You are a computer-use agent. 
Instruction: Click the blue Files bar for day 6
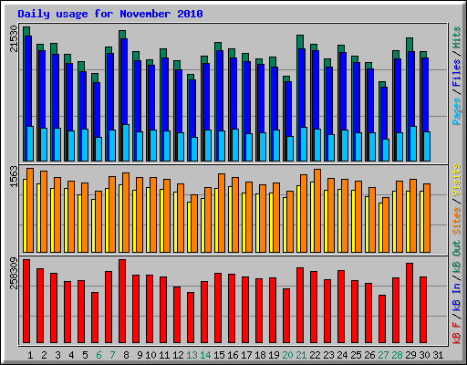[x=97, y=109]
